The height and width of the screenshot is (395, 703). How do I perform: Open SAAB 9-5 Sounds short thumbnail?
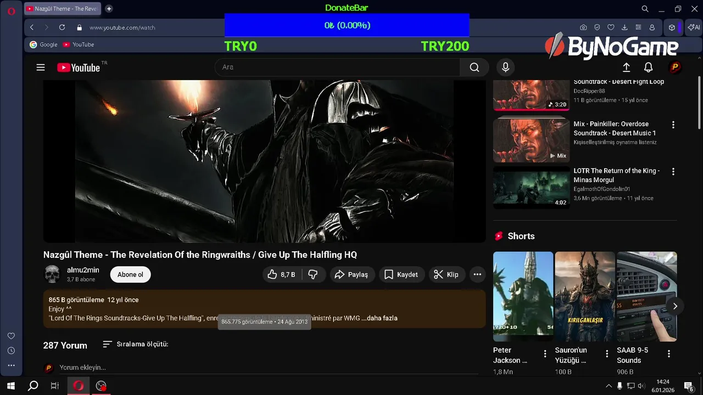coord(647,296)
